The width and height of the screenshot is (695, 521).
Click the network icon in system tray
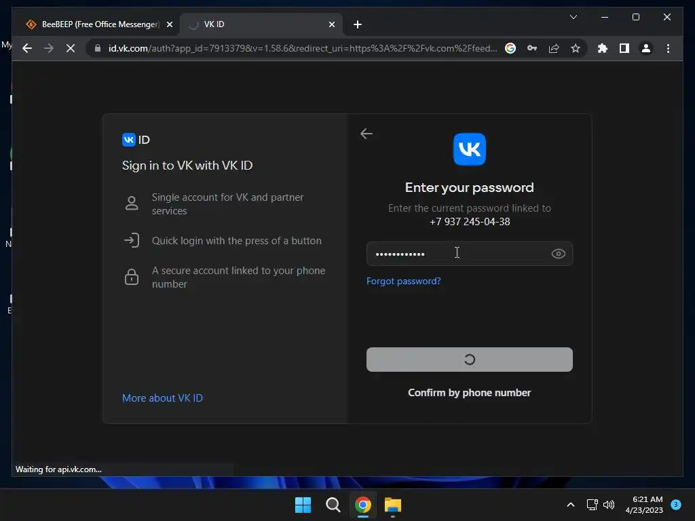click(x=592, y=505)
